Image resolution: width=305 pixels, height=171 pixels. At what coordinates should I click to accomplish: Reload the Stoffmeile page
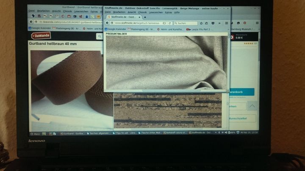tap(169, 23)
